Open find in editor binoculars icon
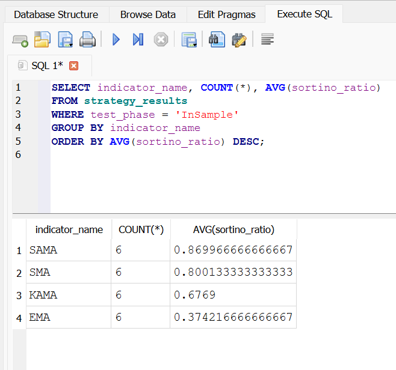 (x=217, y=40)
